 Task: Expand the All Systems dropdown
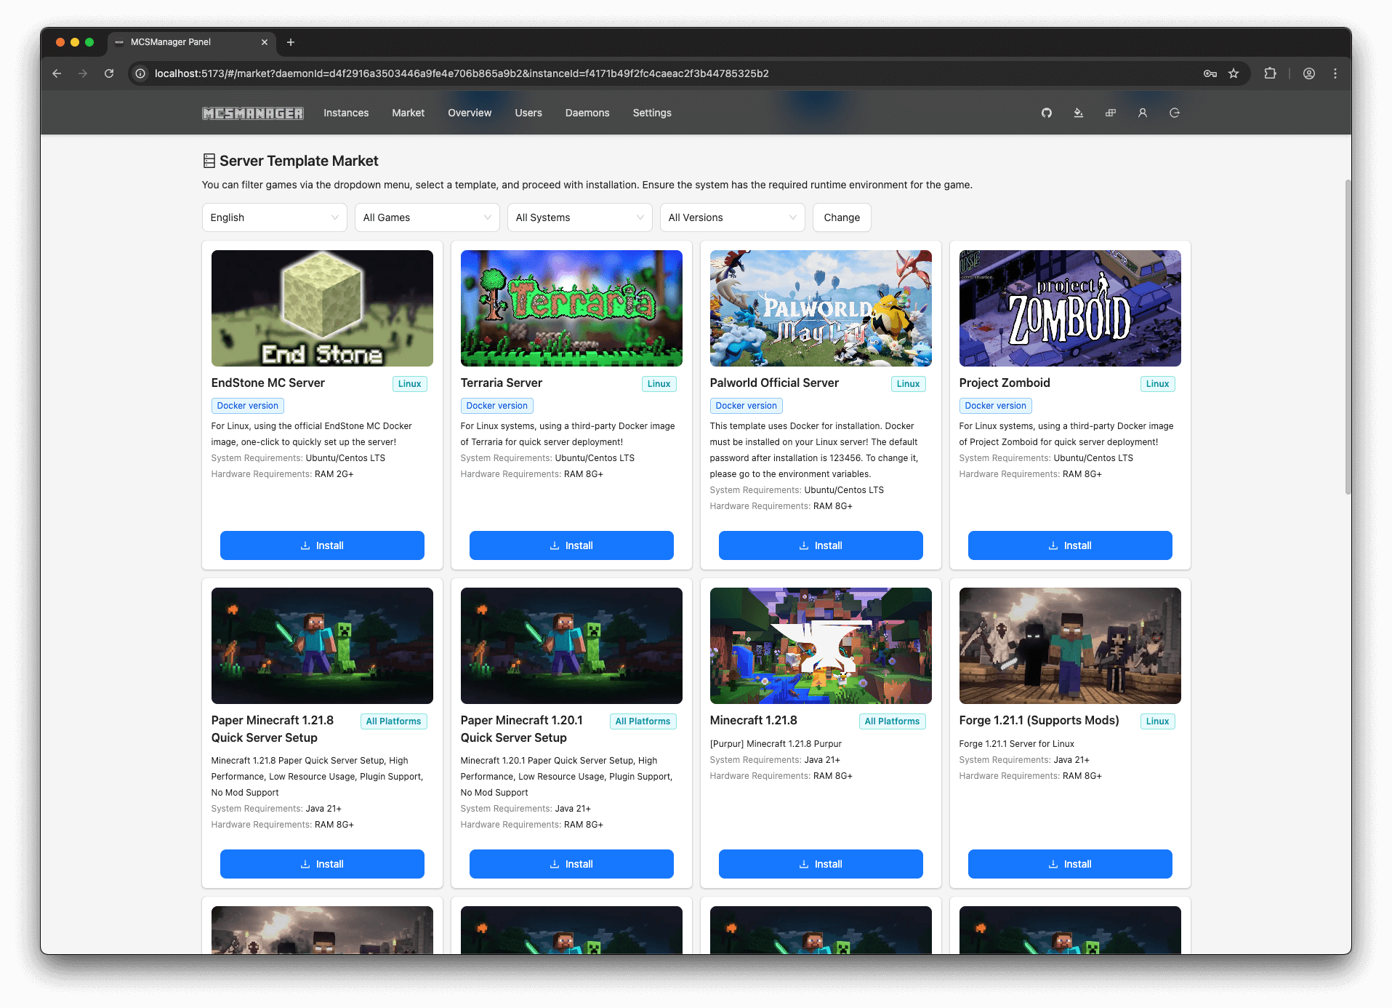(x=579, y=217)
